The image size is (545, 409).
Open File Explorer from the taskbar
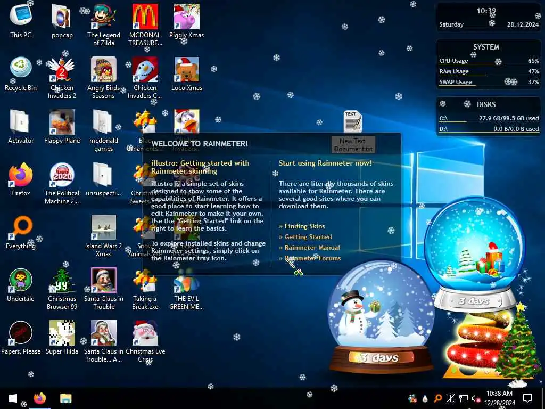tap(65, 398)
